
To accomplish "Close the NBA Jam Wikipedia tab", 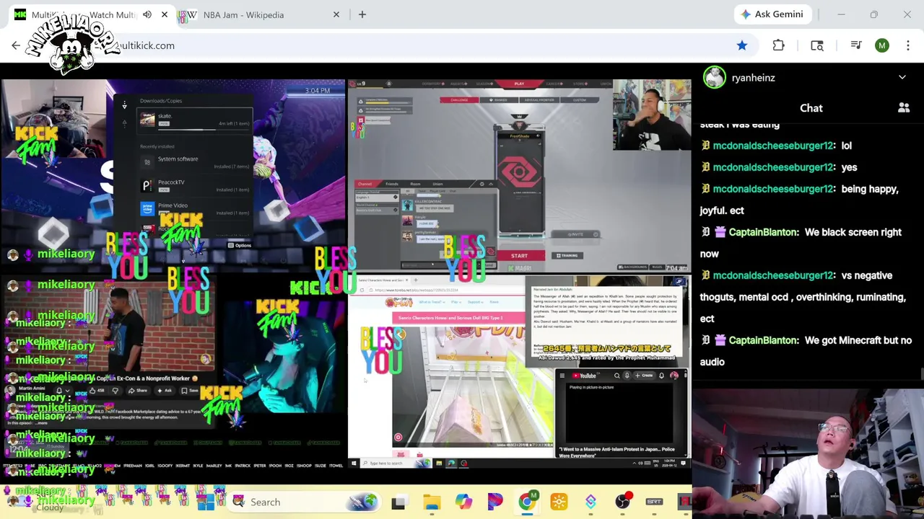I will click(x=336, y=14).
